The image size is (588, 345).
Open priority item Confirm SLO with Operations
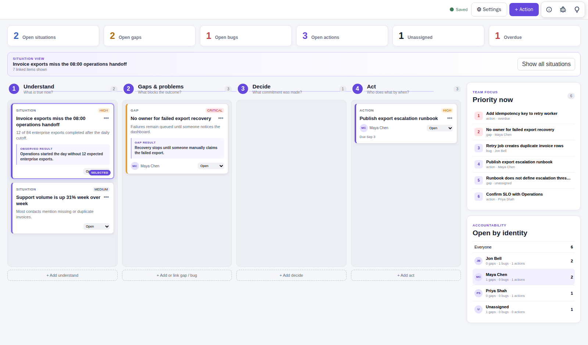pyautogui.click(x=524, y=196)
